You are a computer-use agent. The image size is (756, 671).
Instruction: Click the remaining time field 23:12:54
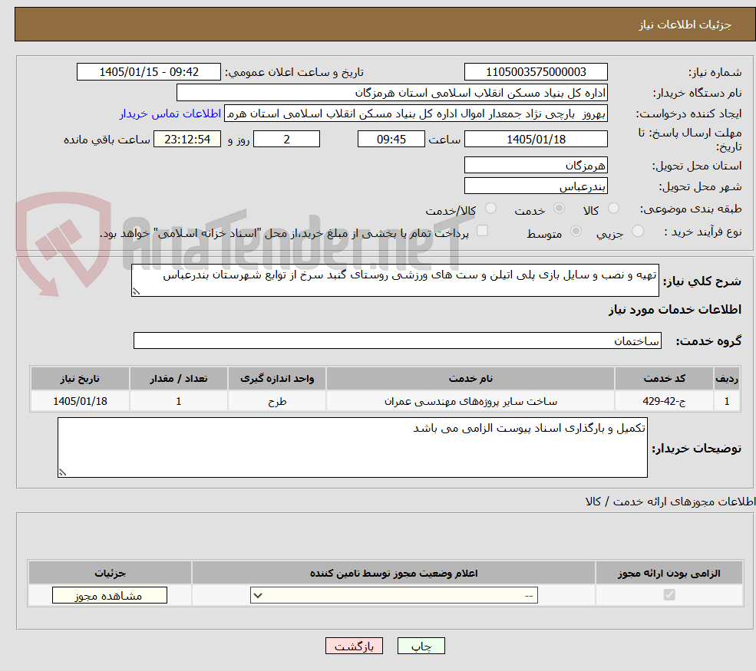pos(187,140)
